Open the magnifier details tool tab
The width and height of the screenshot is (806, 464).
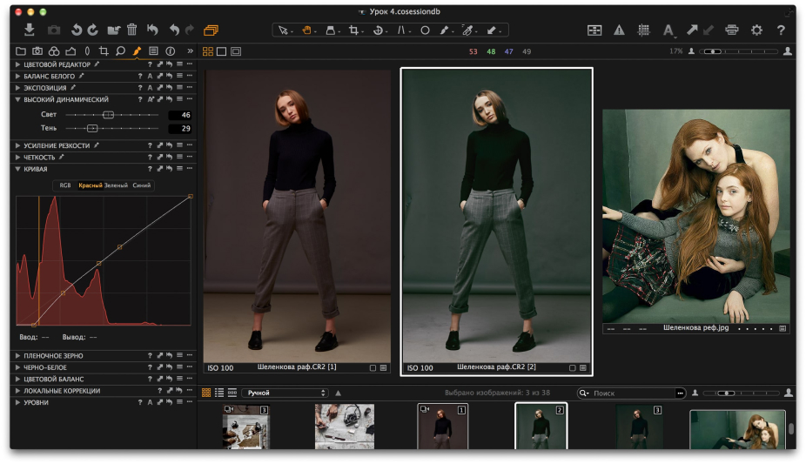tap(120, 51)
